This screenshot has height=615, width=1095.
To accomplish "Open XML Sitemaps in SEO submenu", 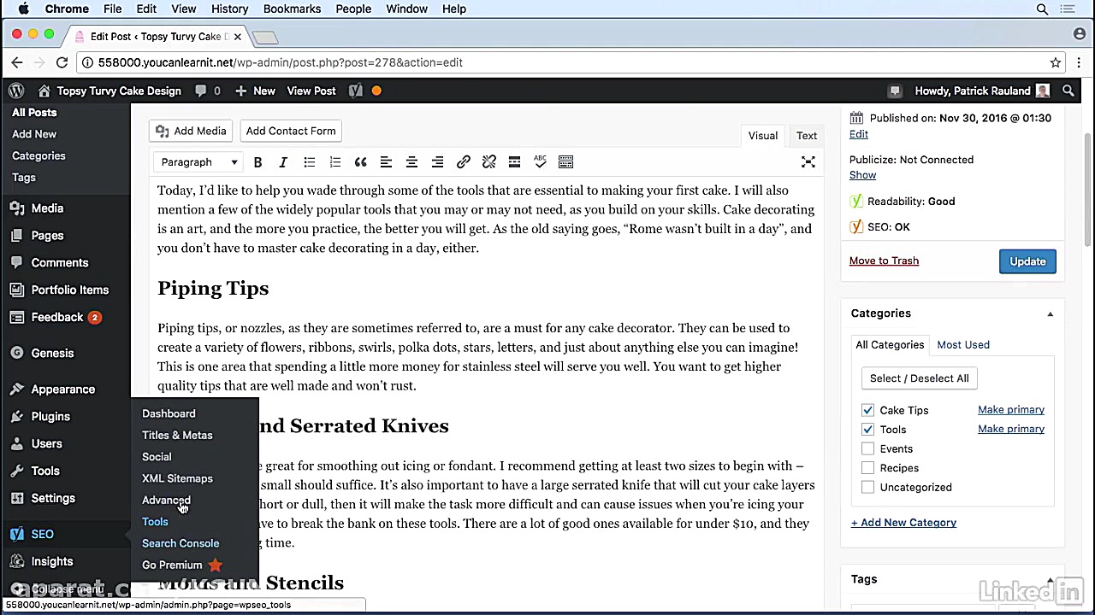I will click(177, 478).
